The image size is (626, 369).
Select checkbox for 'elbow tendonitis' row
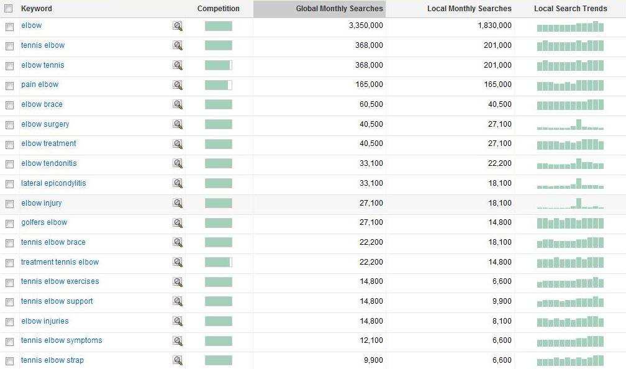coord(9,165)
